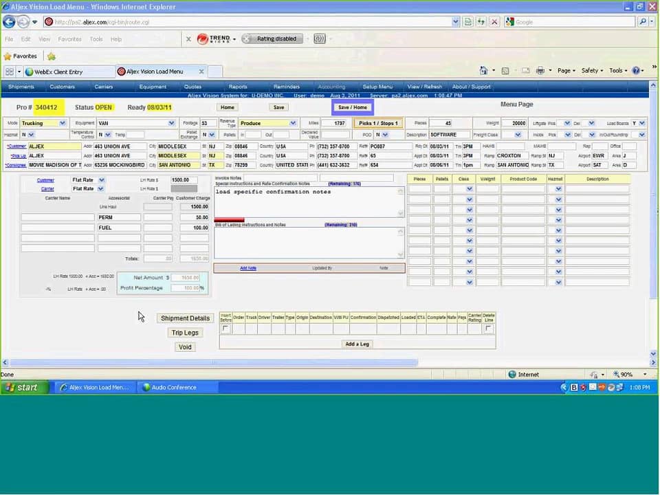This screenshot has width=660, height=495.
Task: Click the Picks 1 / Stops 1 button
Action: tap(378, 123)
